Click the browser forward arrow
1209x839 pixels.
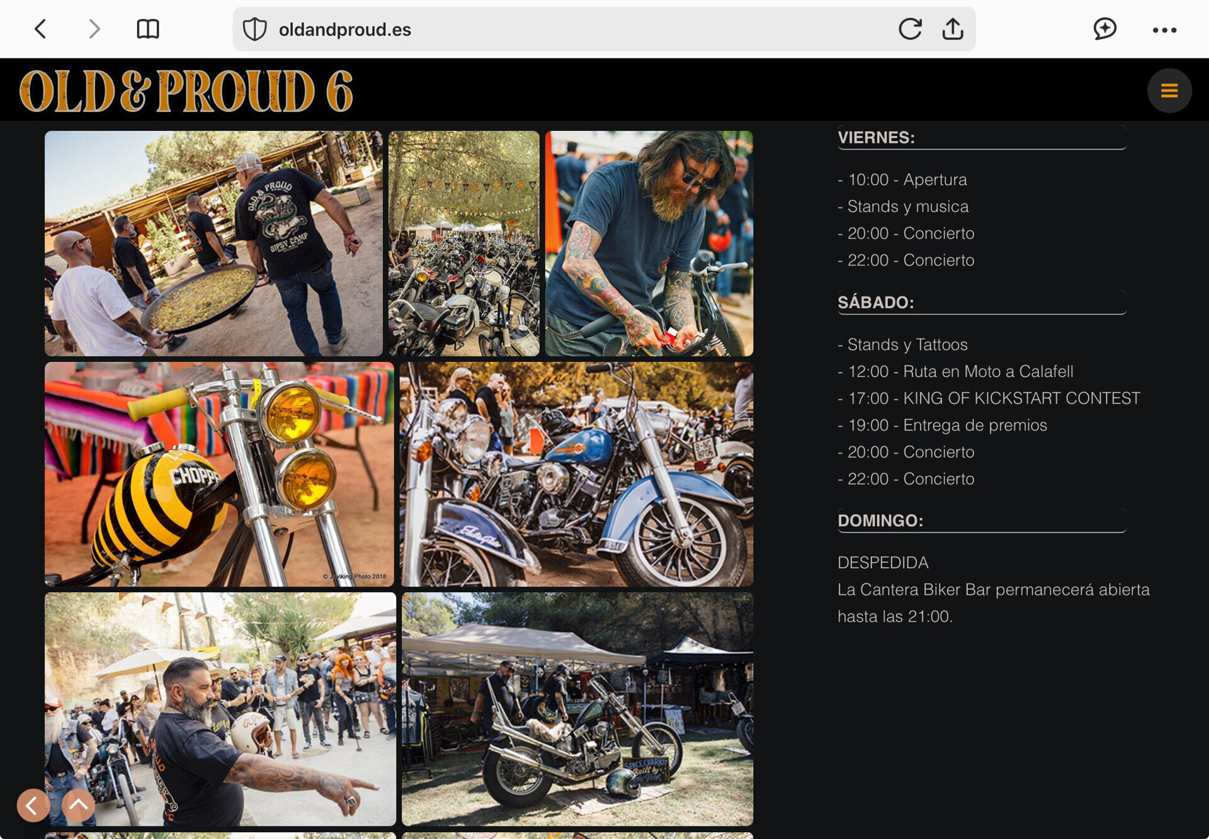94,29
